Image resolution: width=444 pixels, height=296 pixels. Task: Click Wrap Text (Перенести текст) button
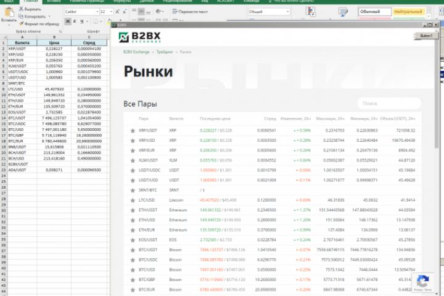[190, 12]
